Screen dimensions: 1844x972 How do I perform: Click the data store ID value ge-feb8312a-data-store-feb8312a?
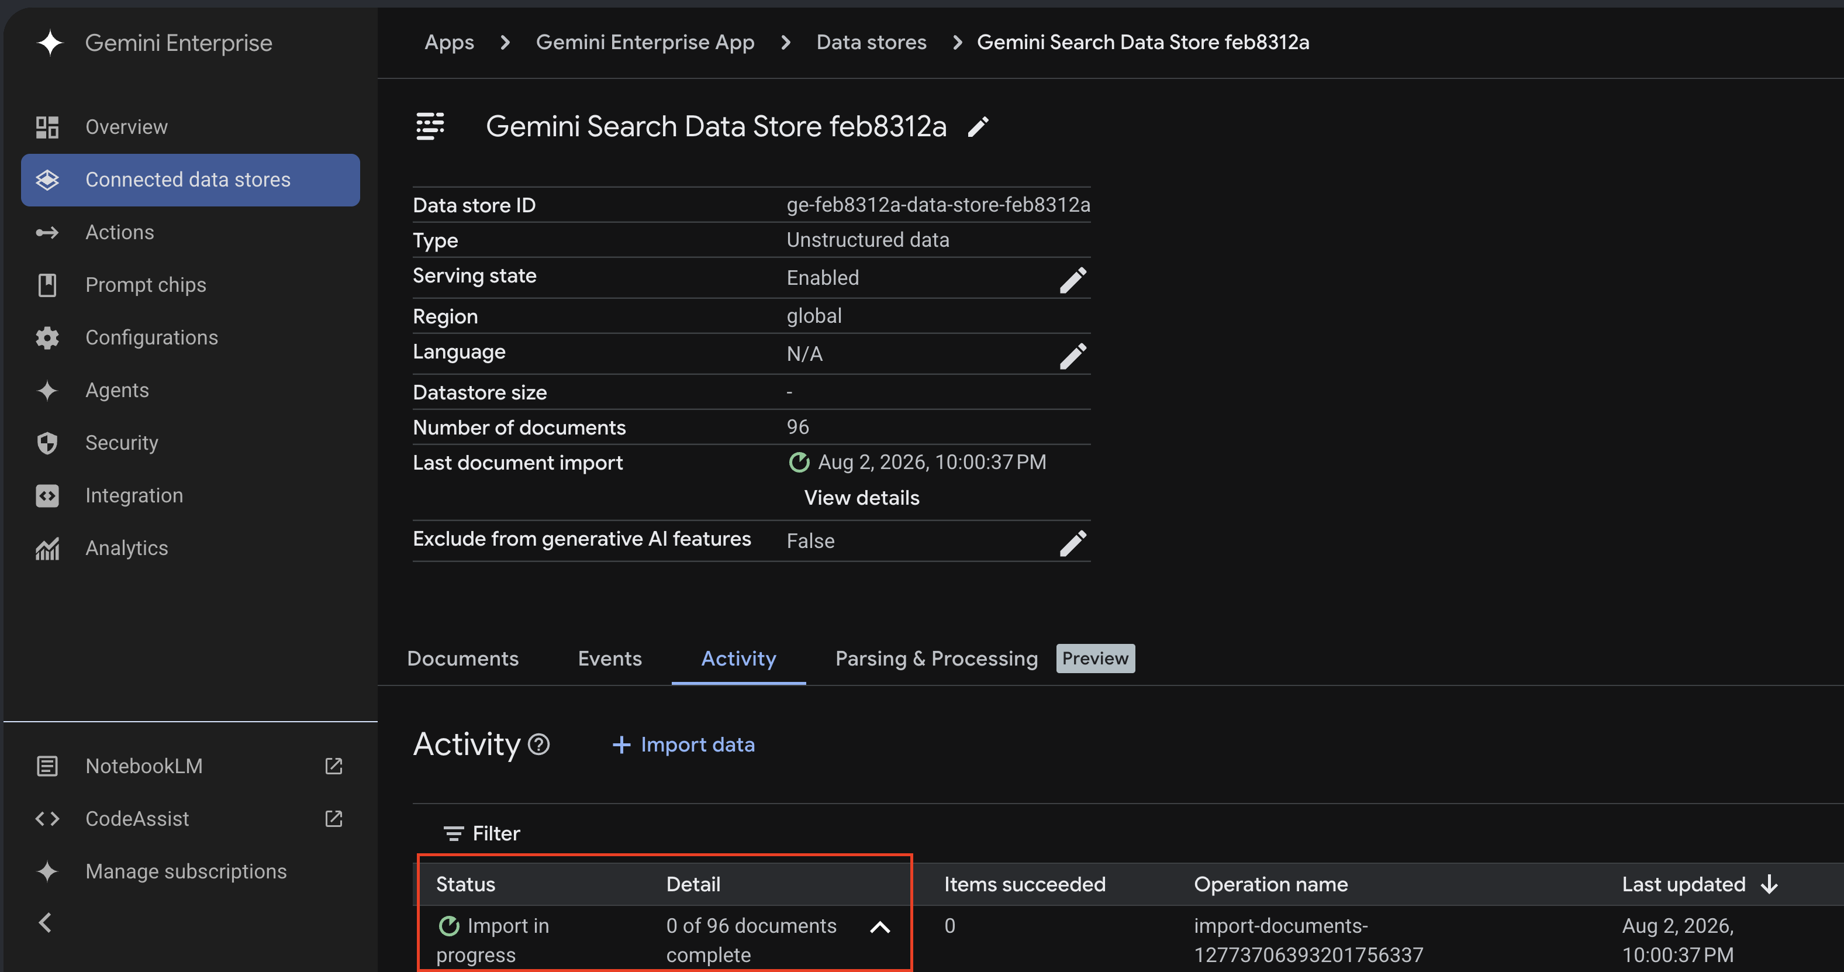coord(938,205)
